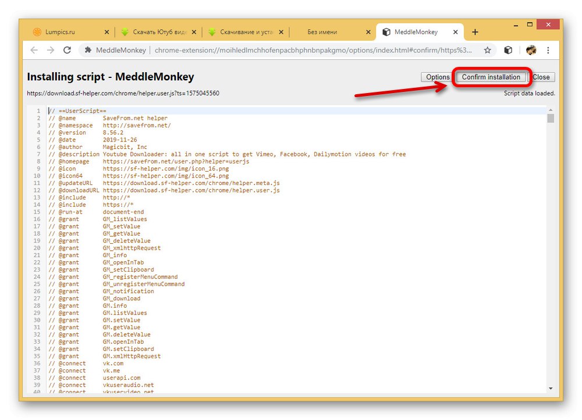Image resolution: width=582 pixels, height=420 pixels.
Task: Bookmark page with the star icon
Action: 487,50
